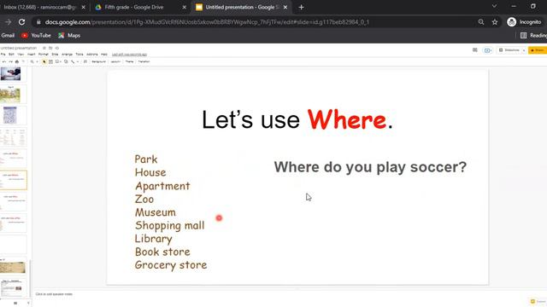Click the yellow Share button
This screenshot has width=547, height=307.
[x=538, y=50]
